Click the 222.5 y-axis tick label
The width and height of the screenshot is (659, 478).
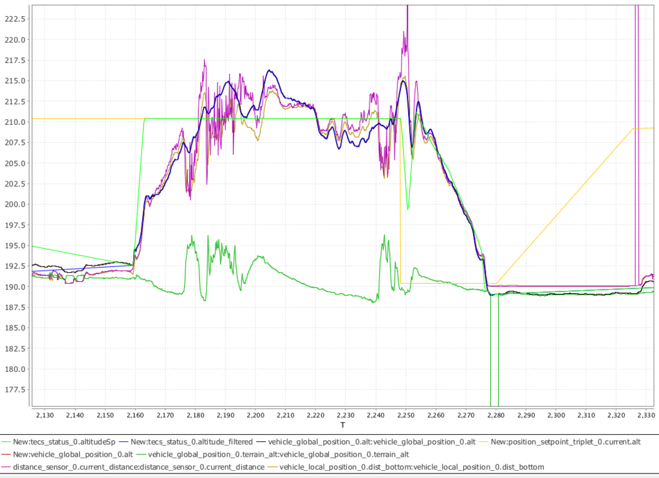[14, 19]
